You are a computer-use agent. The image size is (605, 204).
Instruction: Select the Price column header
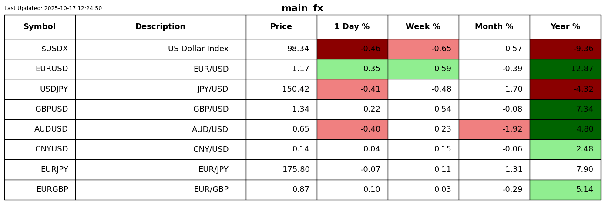pyautogui.click(x=281, y=27)
